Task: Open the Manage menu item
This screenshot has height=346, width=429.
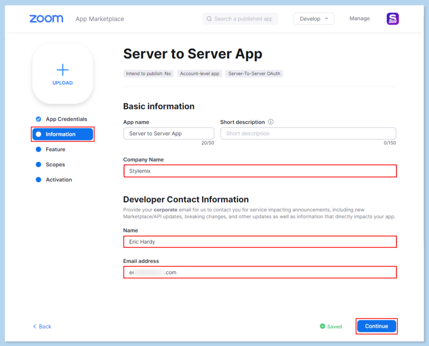Action: (359, 19)
